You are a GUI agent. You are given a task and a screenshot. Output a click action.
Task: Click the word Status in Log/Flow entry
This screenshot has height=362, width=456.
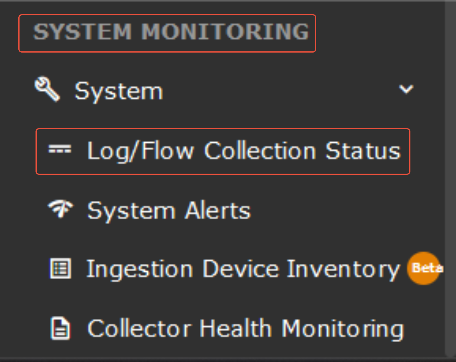coord(363,151)
